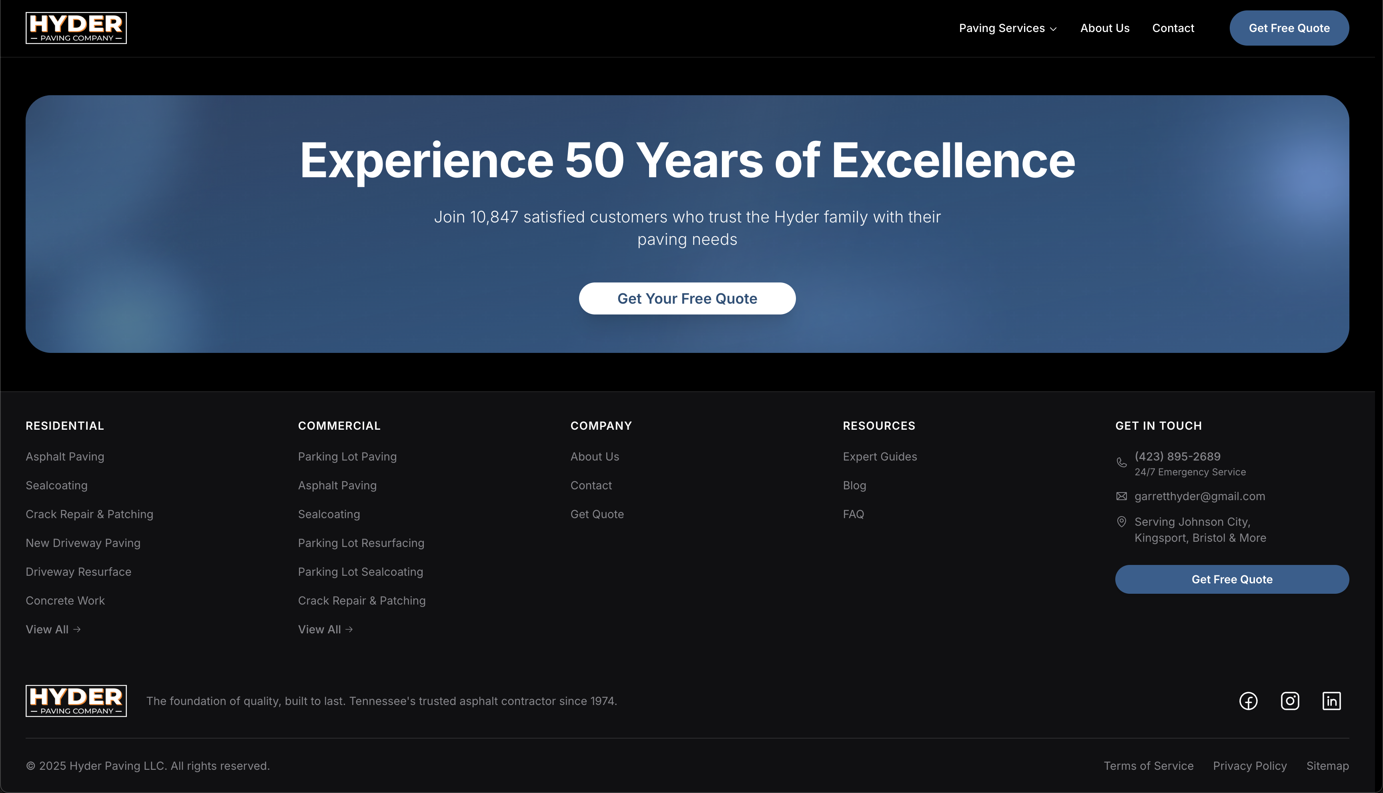Click header Get Free Quote button

pos(1289,28)
